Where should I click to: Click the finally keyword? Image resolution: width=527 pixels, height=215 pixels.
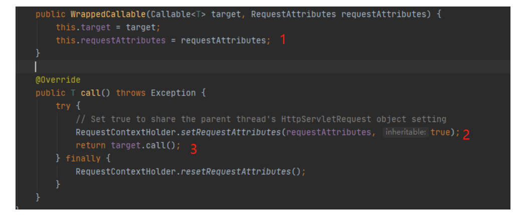(x=83, y=158)
